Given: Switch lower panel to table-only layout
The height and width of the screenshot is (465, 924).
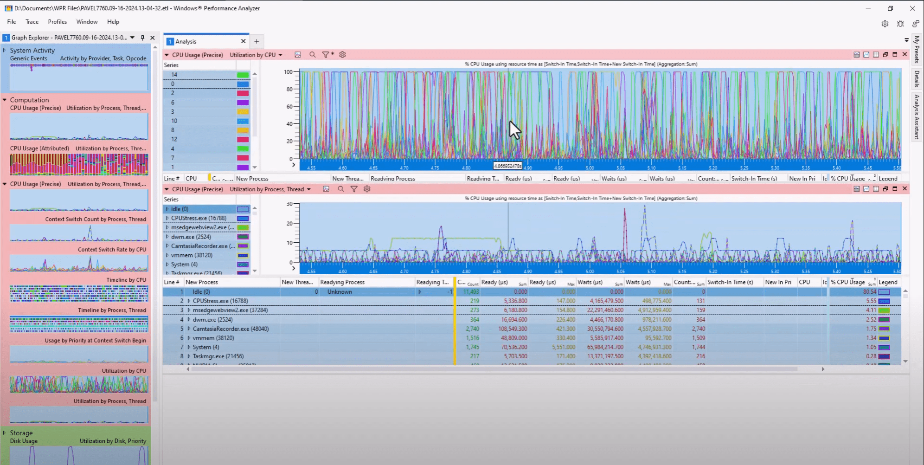Looking at the screenshot, I should [x=876, y=189].
